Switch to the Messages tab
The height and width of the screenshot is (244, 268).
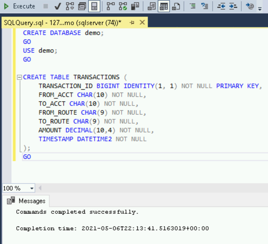coord(26,201)
